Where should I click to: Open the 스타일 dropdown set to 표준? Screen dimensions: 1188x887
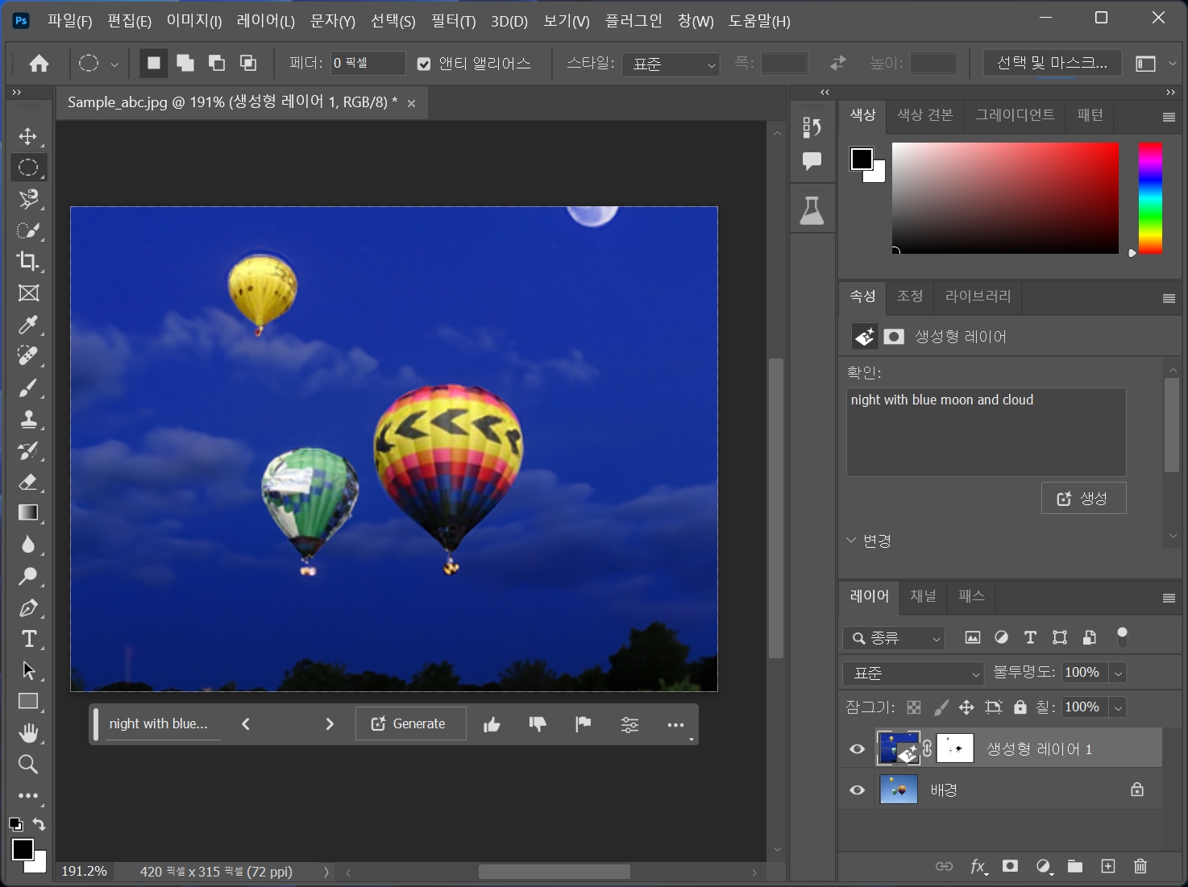point(671,64)
